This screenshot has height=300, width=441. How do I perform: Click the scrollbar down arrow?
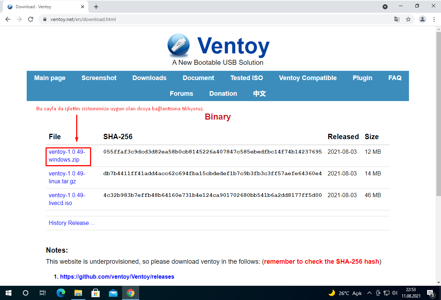(438, 282)
